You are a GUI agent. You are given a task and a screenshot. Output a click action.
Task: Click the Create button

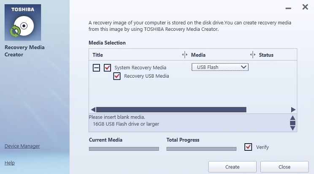[232, 167]
